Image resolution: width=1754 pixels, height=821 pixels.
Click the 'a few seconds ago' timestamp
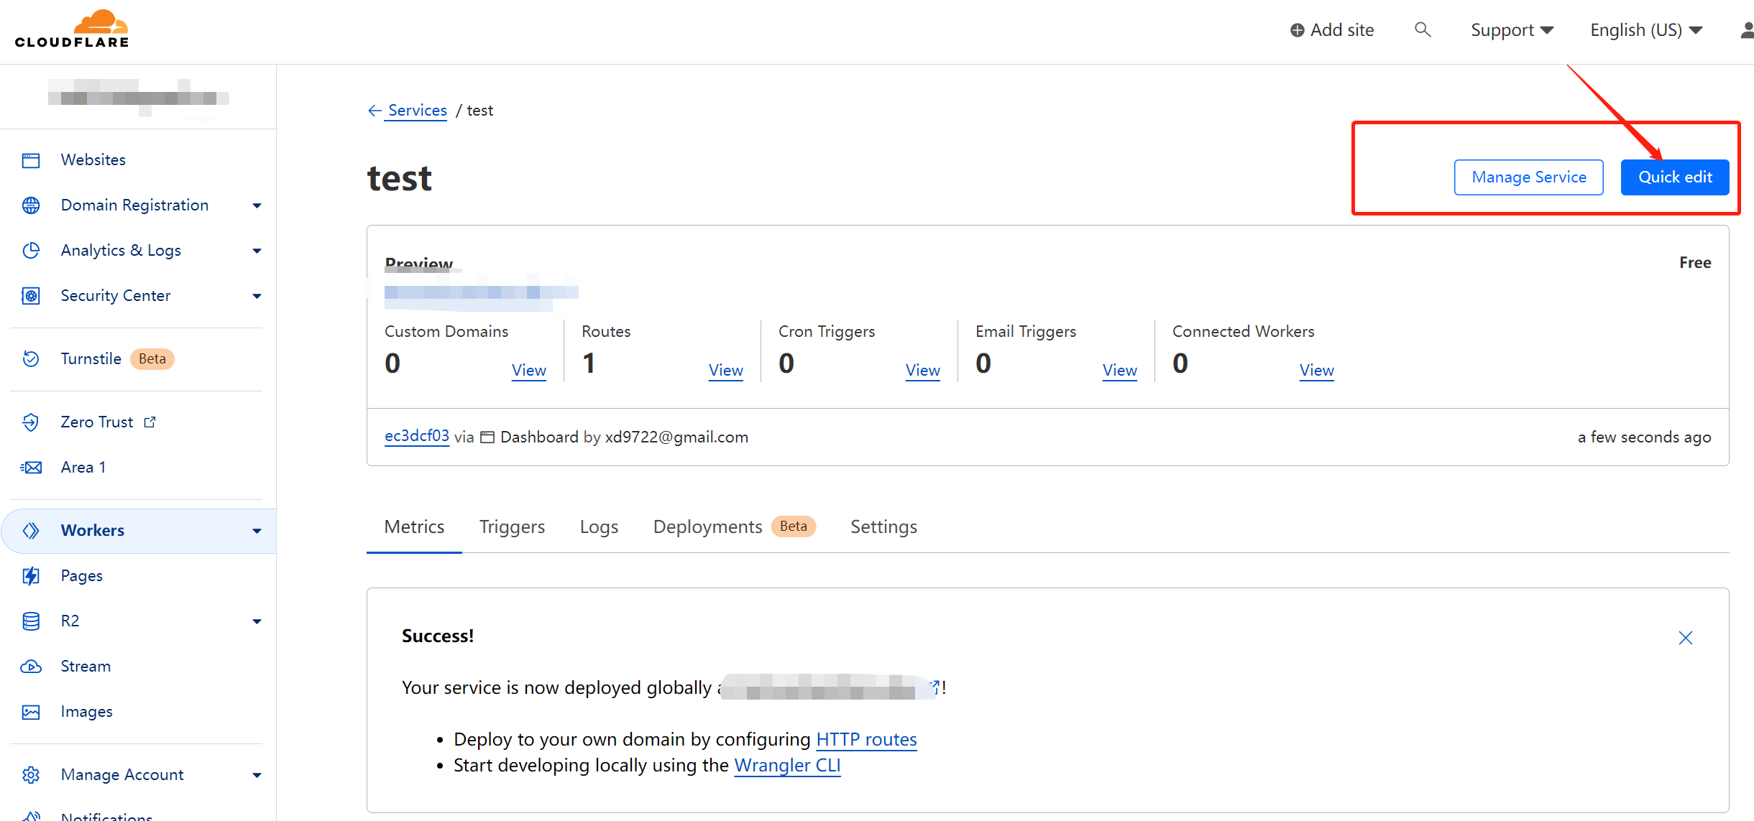(1644, 437)
